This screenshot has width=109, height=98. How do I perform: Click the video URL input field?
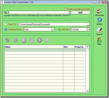pos(39,12)
